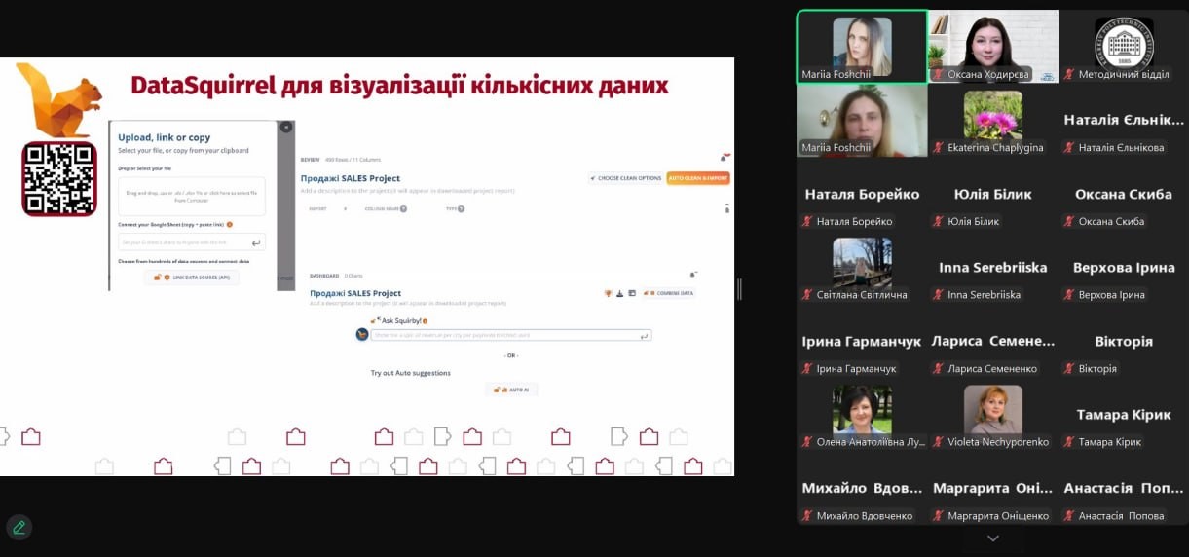Click muted mic icon of Наталія Єльнікова
1189x557 pixels.
coord(1069,148)
